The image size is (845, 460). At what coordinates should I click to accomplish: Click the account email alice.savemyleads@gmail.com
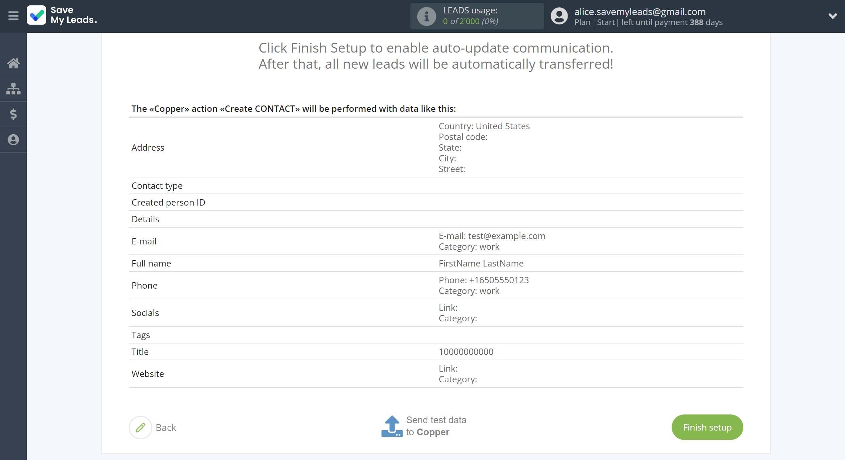pyautogui.click(x=640, y=12)
